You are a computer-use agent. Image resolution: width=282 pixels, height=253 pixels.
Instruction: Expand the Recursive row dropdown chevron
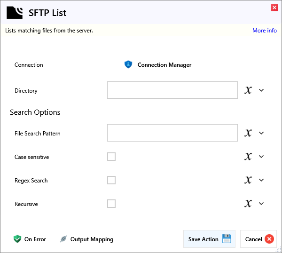tap(262, 204)
